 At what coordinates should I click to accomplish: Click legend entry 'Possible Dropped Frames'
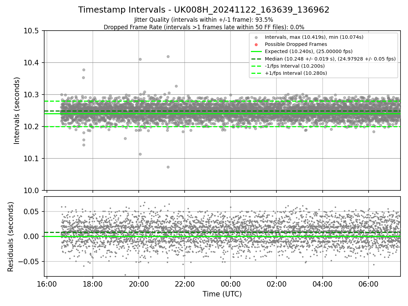click(x=296, y=44)
